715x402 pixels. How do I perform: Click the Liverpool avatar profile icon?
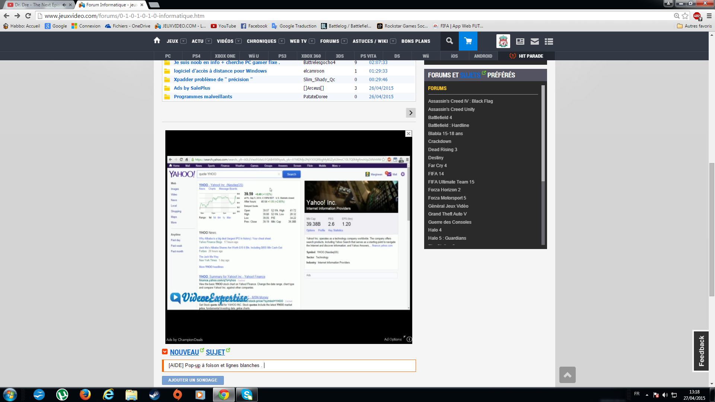(x=503, y=41)
